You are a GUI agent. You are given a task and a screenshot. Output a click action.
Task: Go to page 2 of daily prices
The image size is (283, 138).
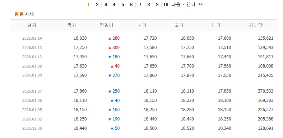pyautogui.click(x=97, y=5)
